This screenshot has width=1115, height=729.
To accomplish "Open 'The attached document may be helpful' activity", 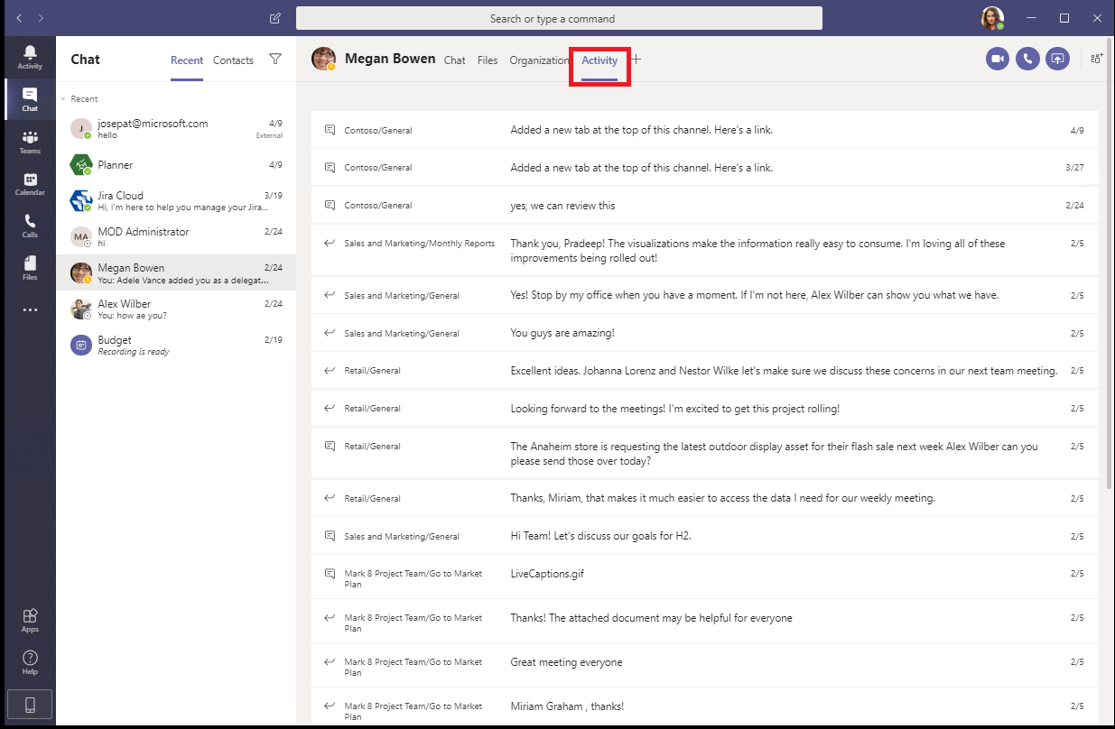I will pos(704,623).
